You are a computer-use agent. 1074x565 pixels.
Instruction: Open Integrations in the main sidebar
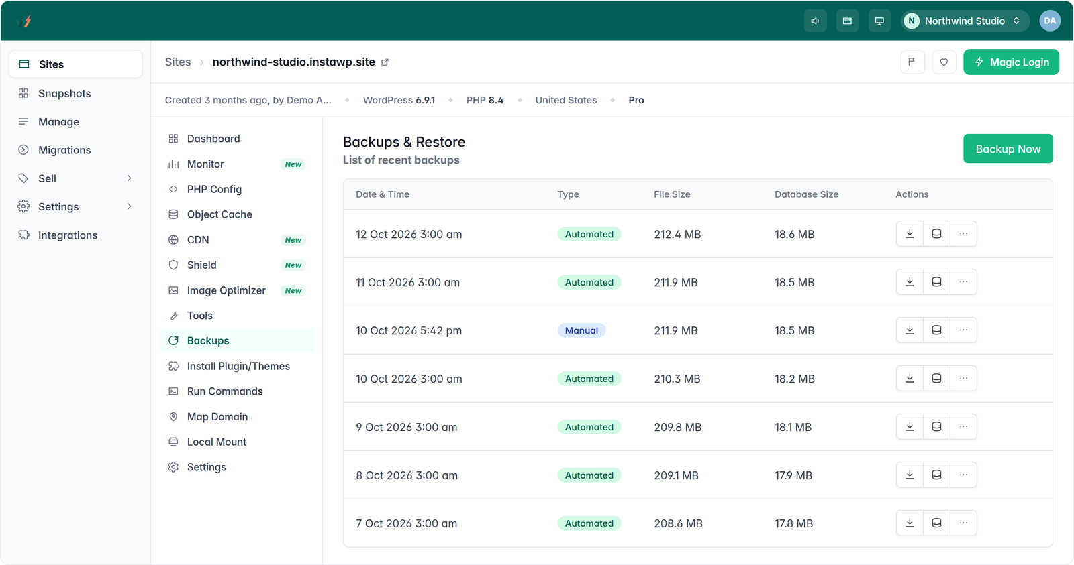tap(76, 235)
